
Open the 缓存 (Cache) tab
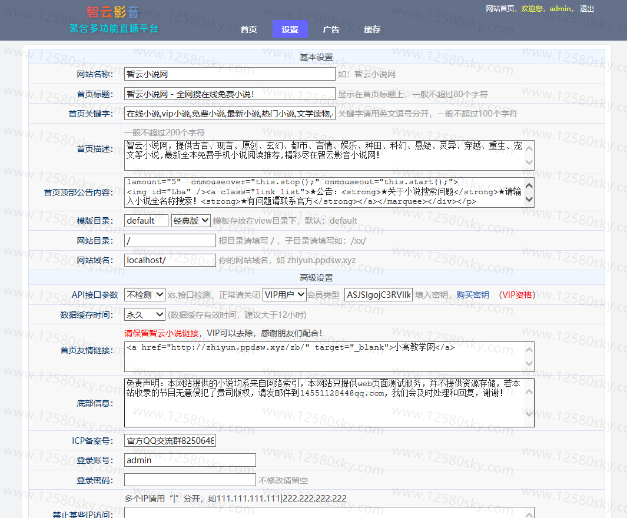pyautogui.click(x=371, y=28)
